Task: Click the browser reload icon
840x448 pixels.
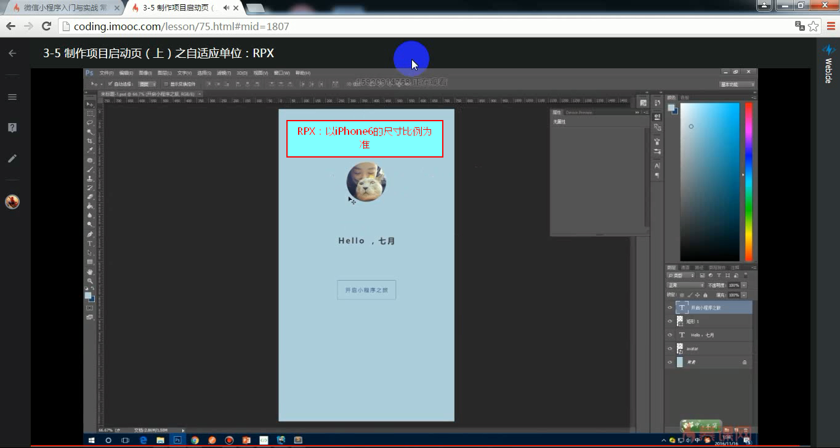Action: pos(46,26)
